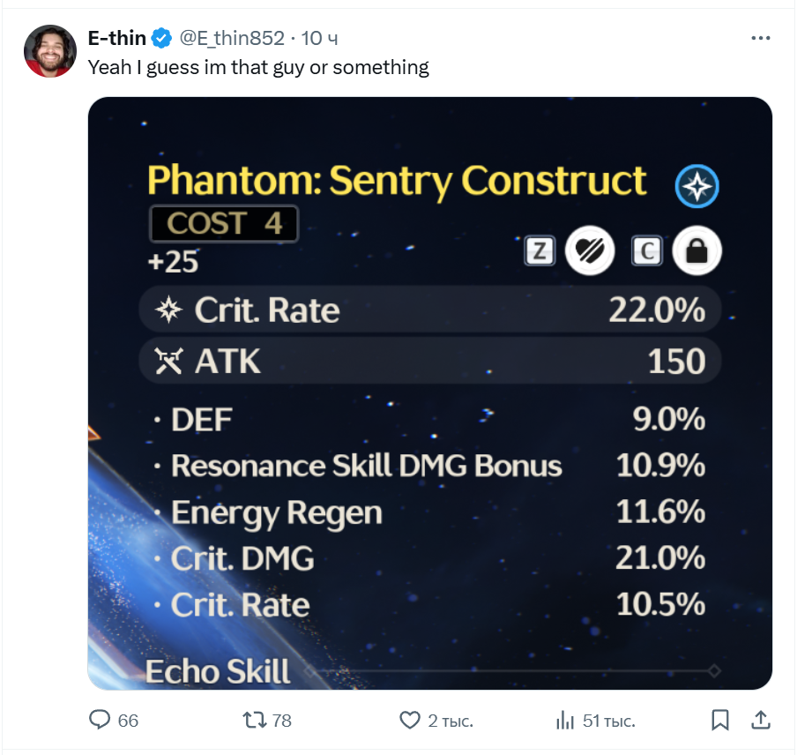The image size is (812, 755).
Task: View tweet analytics bar chart icon
Action: point(565,720)
